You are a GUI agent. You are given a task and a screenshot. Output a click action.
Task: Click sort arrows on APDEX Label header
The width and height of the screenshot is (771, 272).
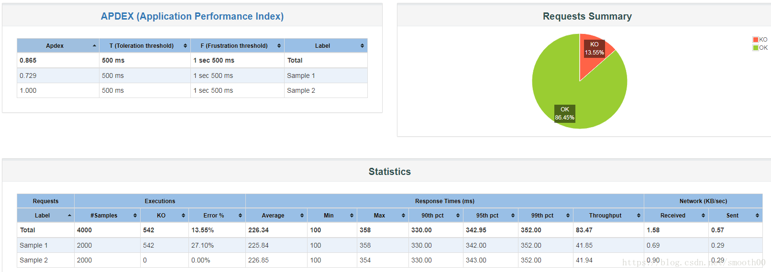pyautogui.click(x=362, y=46)
